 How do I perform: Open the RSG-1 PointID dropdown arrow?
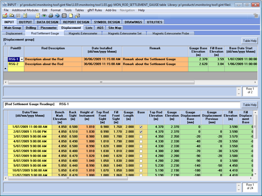pyautogui.click(x=22, y=59)
